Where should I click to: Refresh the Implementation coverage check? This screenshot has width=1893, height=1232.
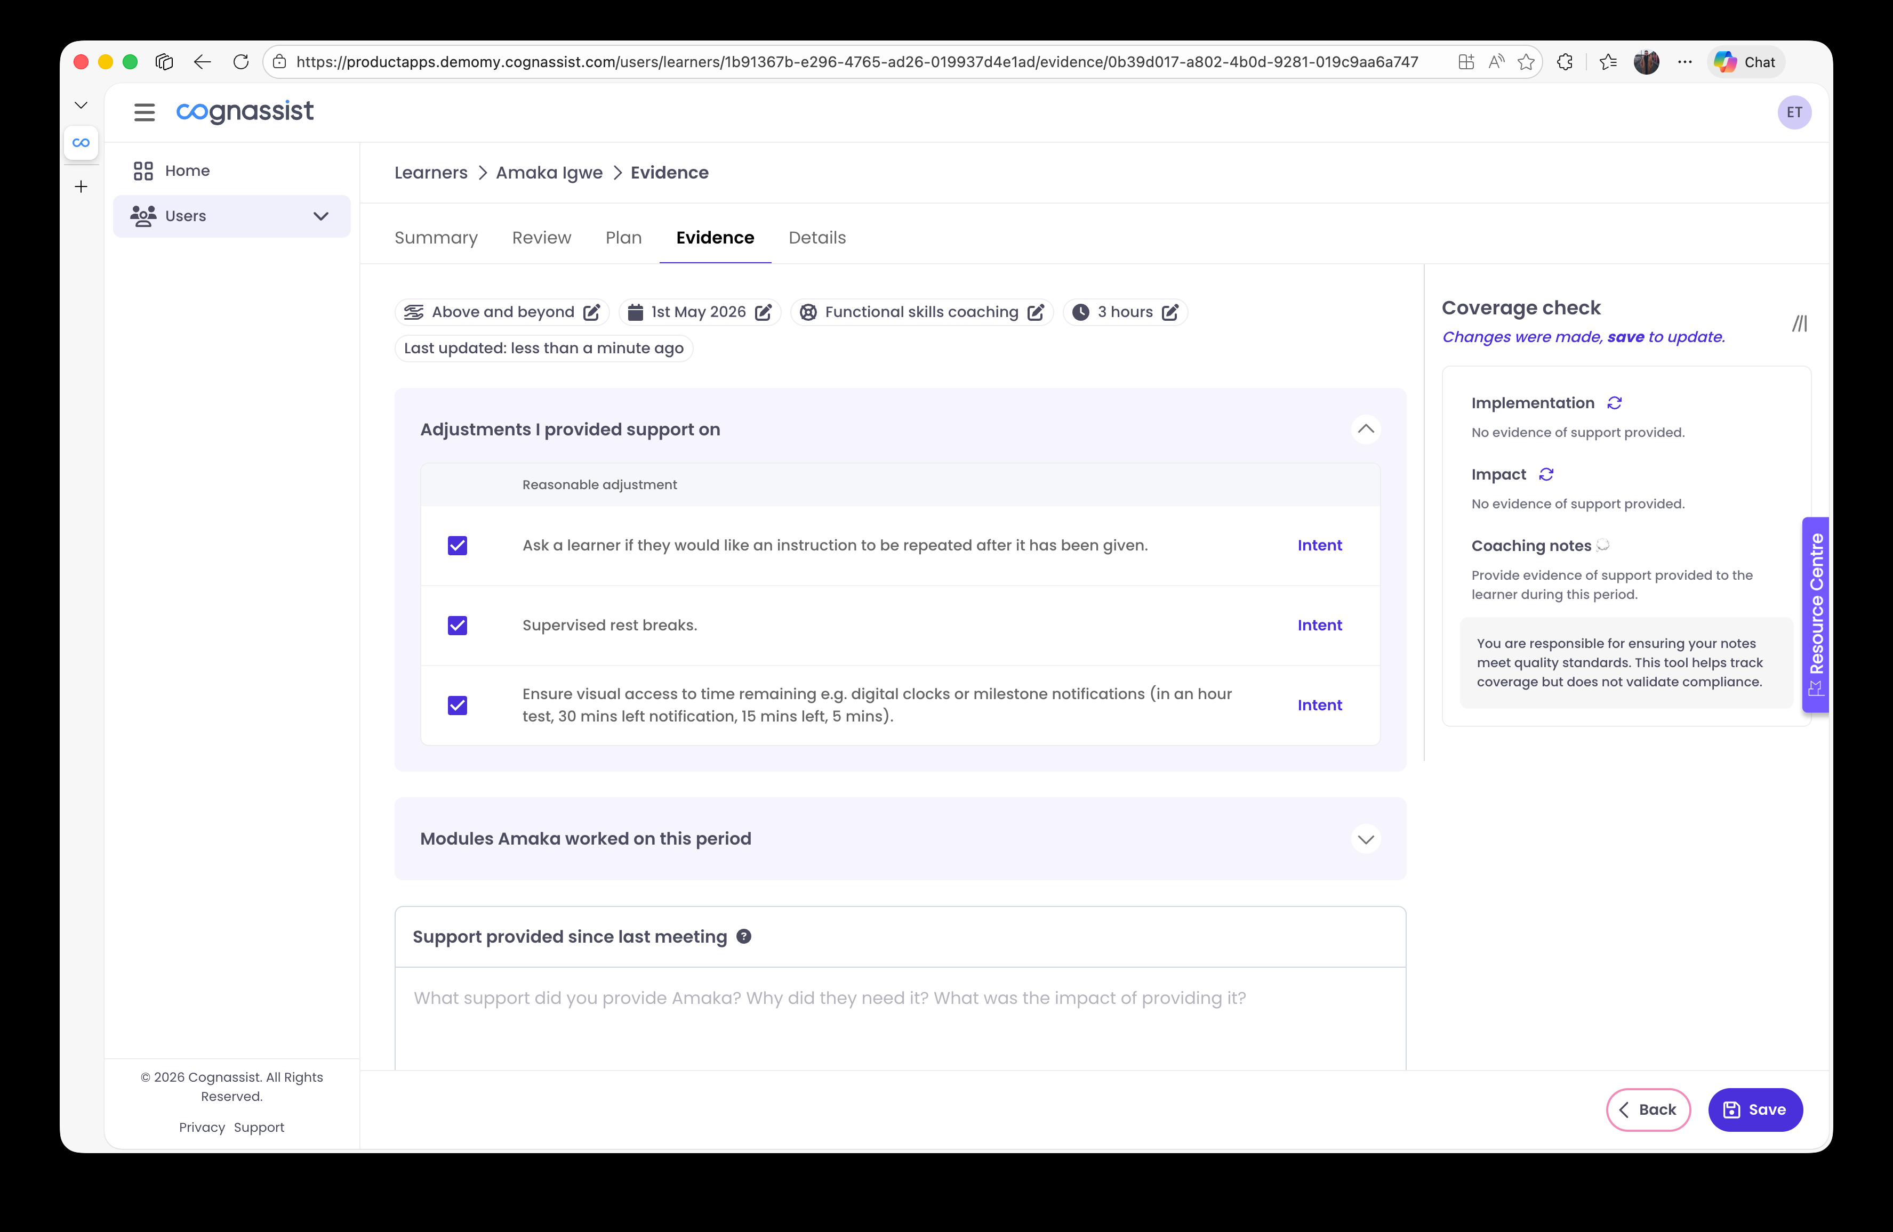[1614, 402]
